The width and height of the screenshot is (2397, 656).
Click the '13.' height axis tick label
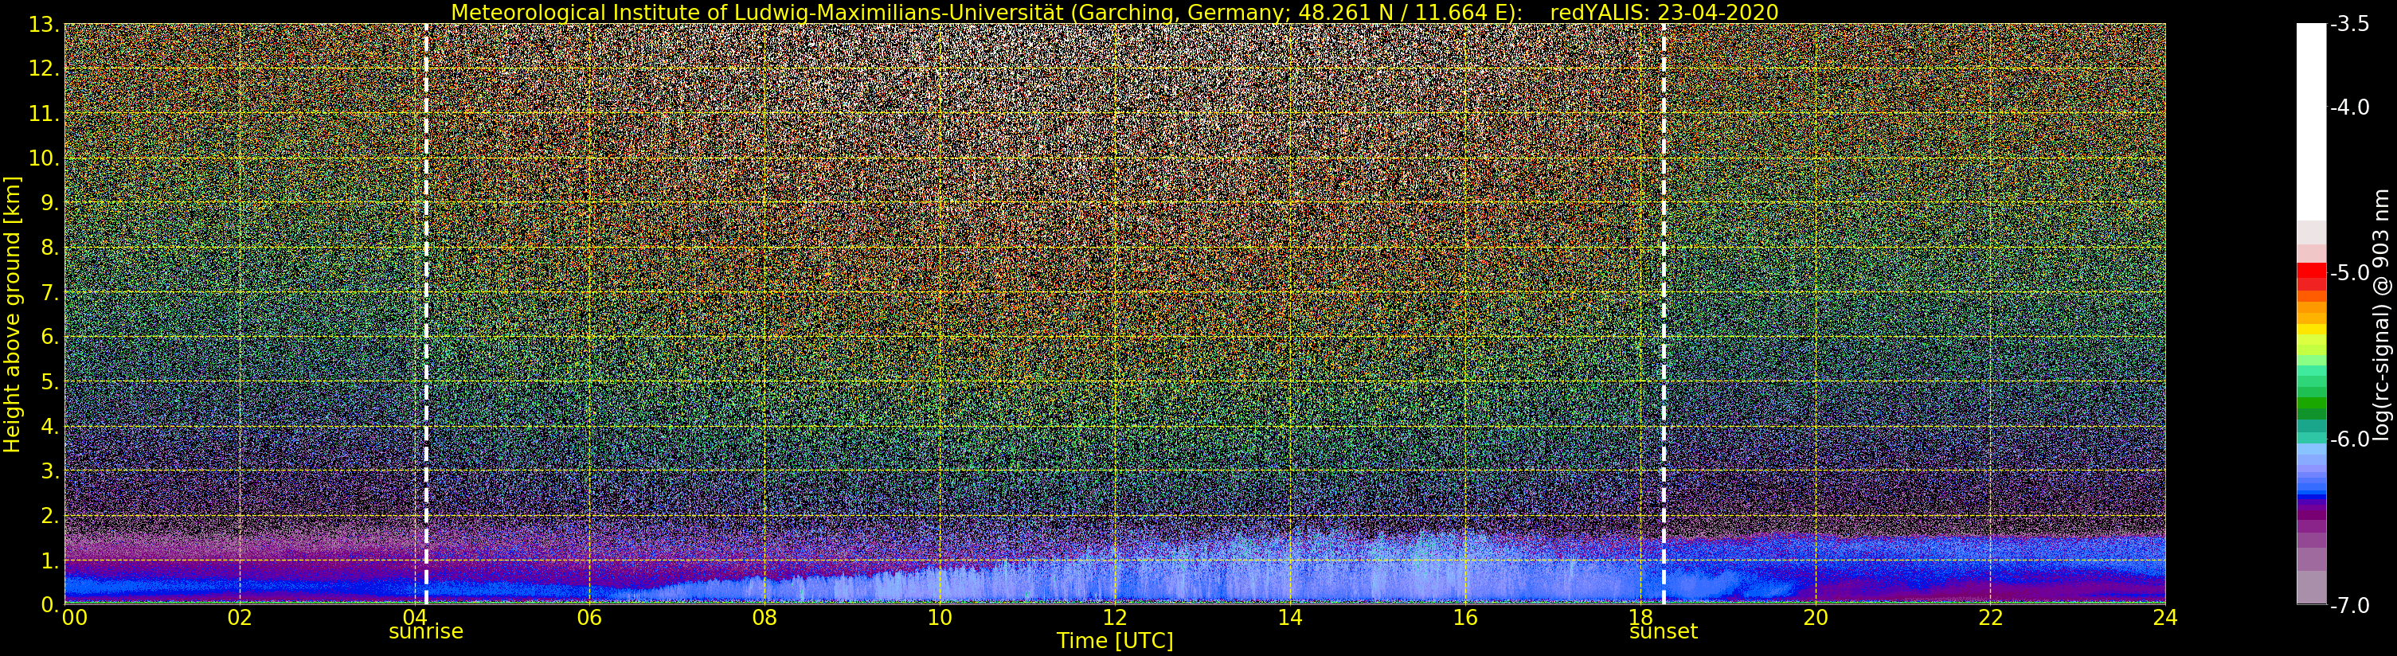[x=44, y=24]
